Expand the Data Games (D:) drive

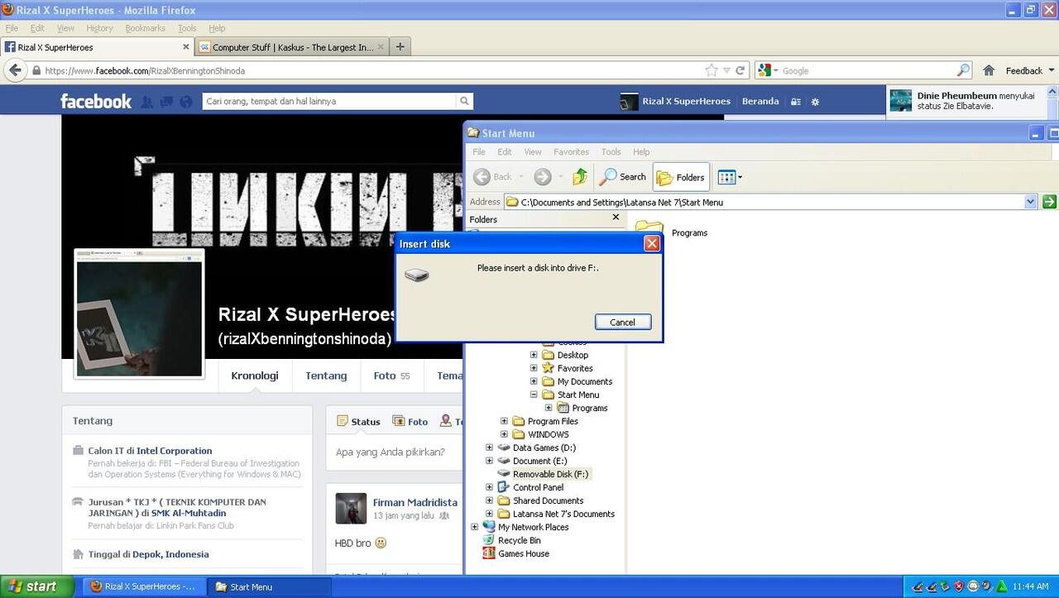pyautogui.click(x=489, y=447)
